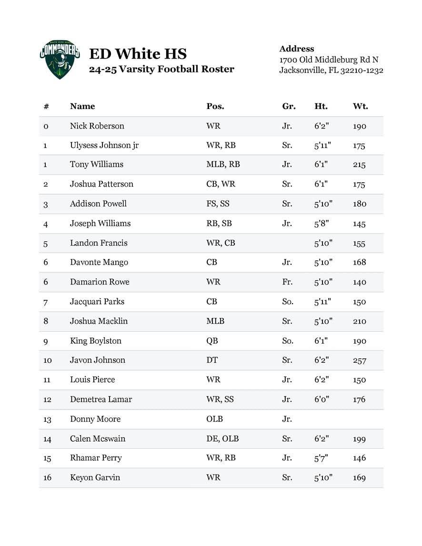Click the Gr. column header
422x546 pixels.
tap(289, 106)
